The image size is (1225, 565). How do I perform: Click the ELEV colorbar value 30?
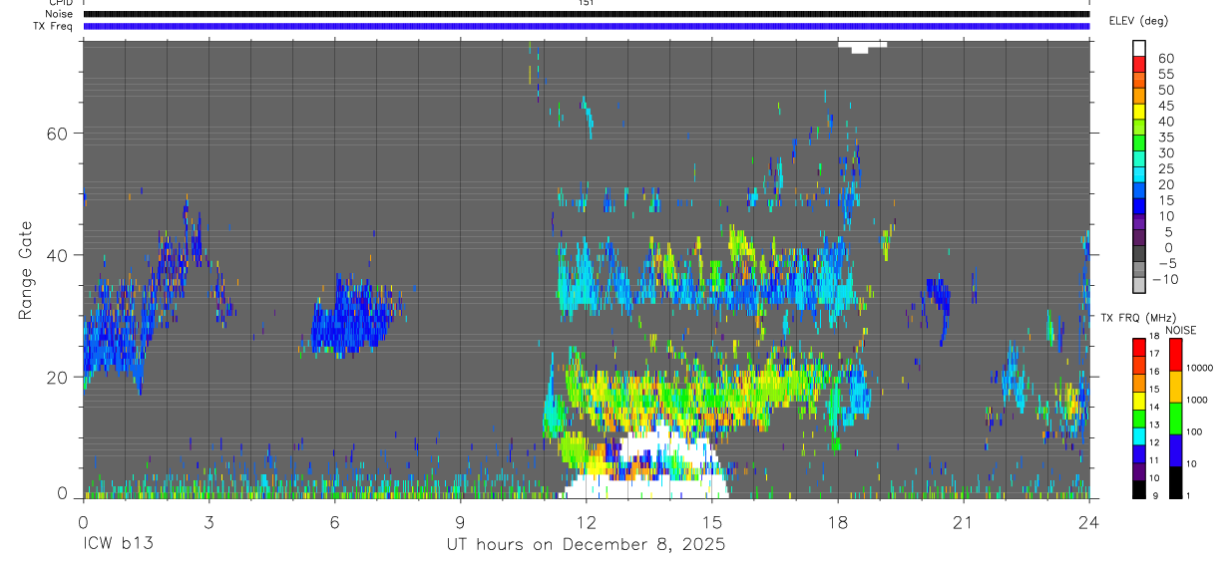(1165, 152)
